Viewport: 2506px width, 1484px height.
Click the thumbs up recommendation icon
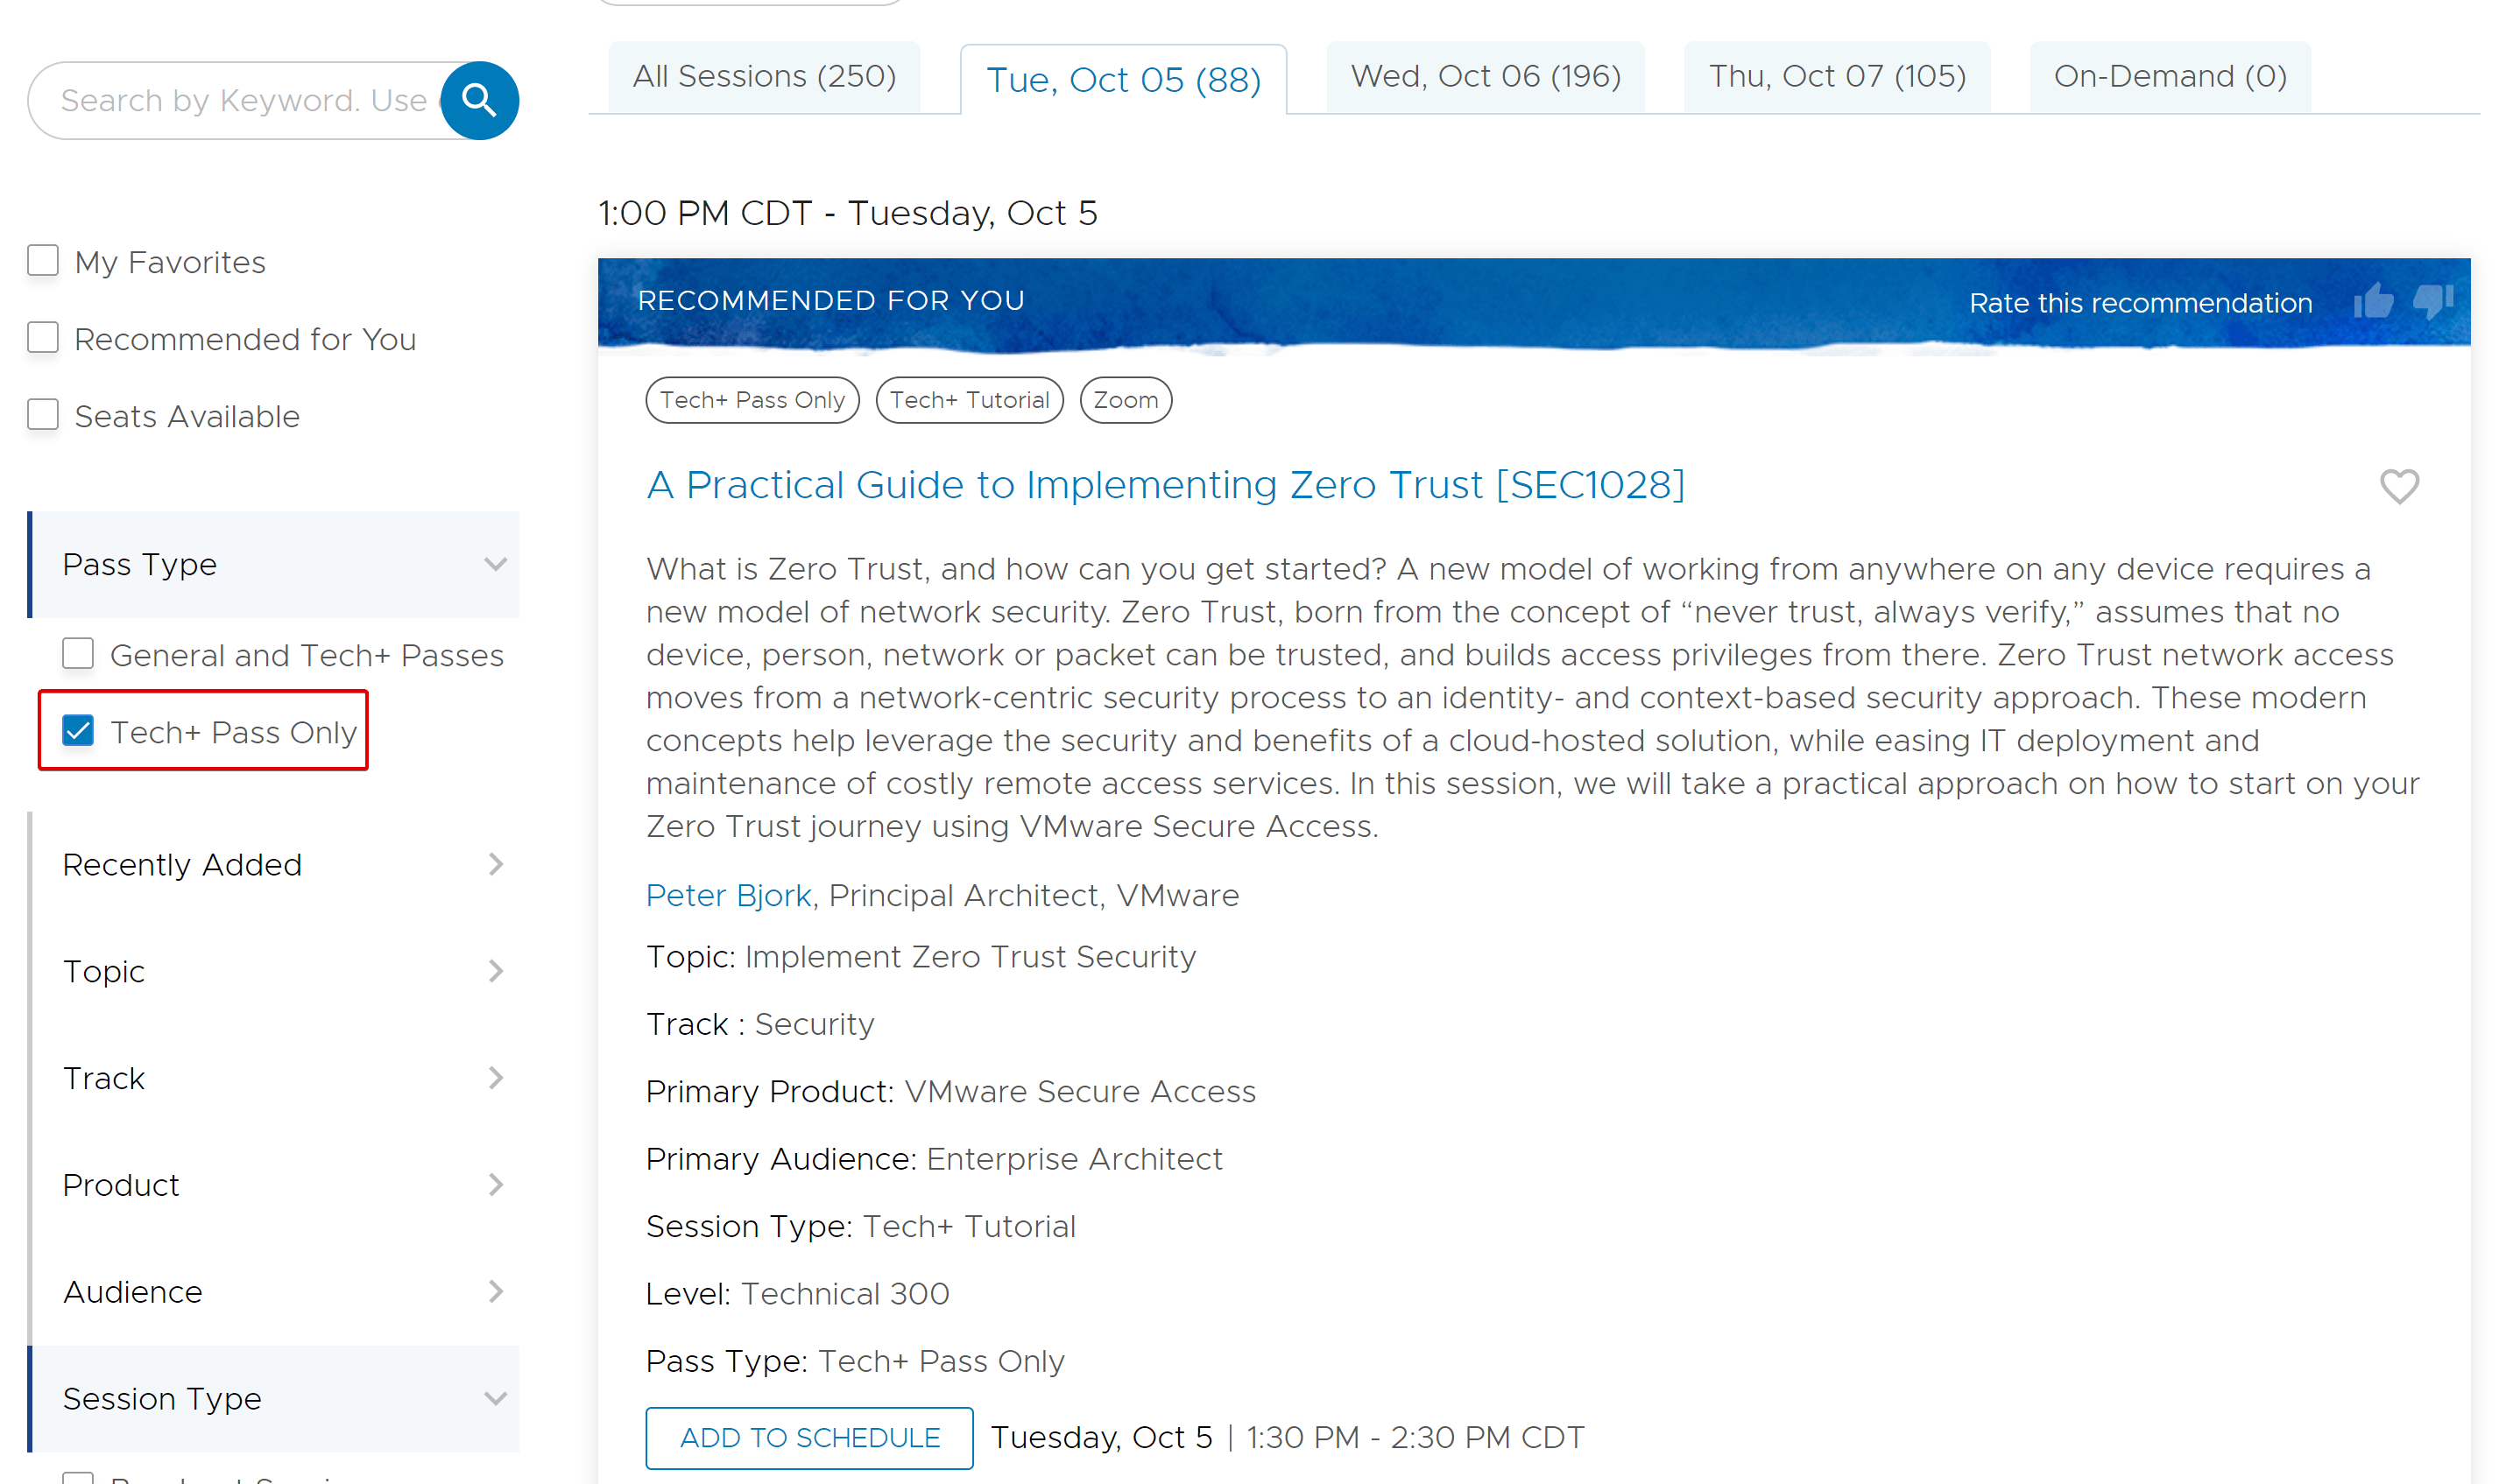click(2372, 302)
